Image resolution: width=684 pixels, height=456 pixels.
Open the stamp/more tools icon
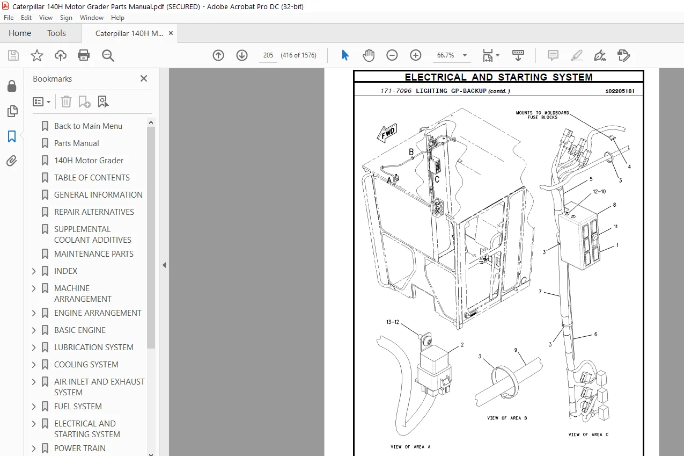click(x=623, y=55)
